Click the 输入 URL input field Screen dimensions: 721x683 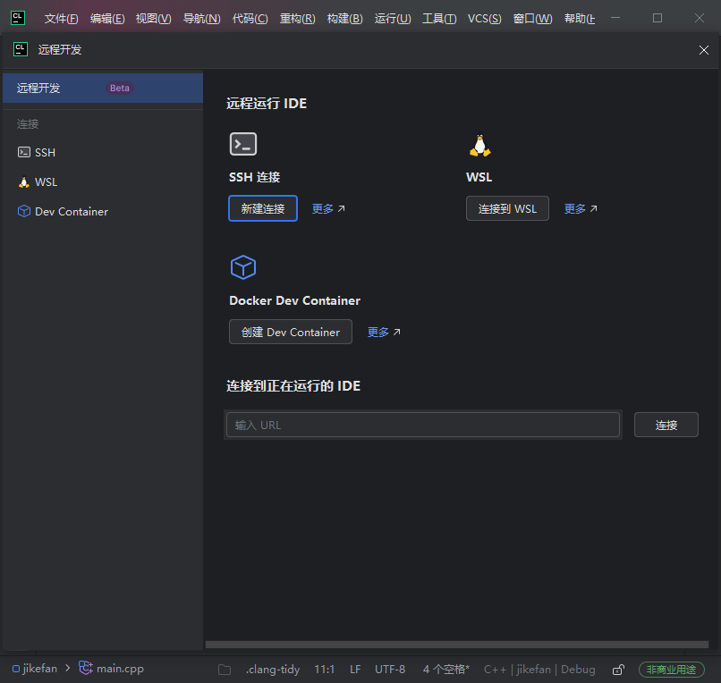point(422,425)
